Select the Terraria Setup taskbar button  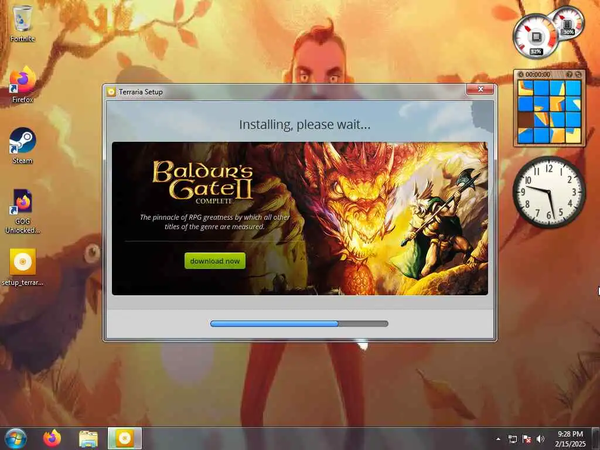[125, 438]
